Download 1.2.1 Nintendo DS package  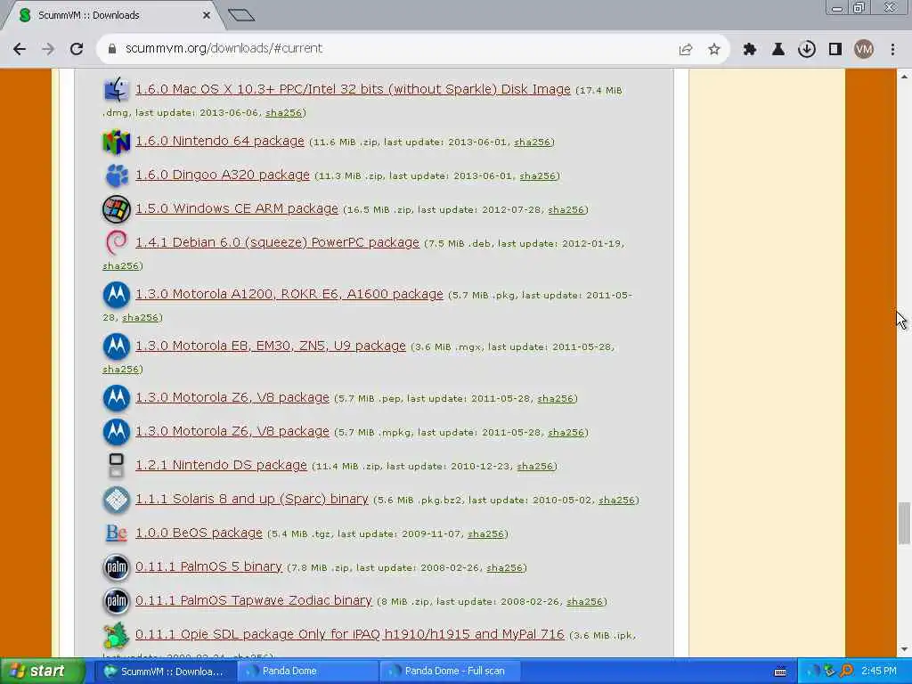[221, 465]
